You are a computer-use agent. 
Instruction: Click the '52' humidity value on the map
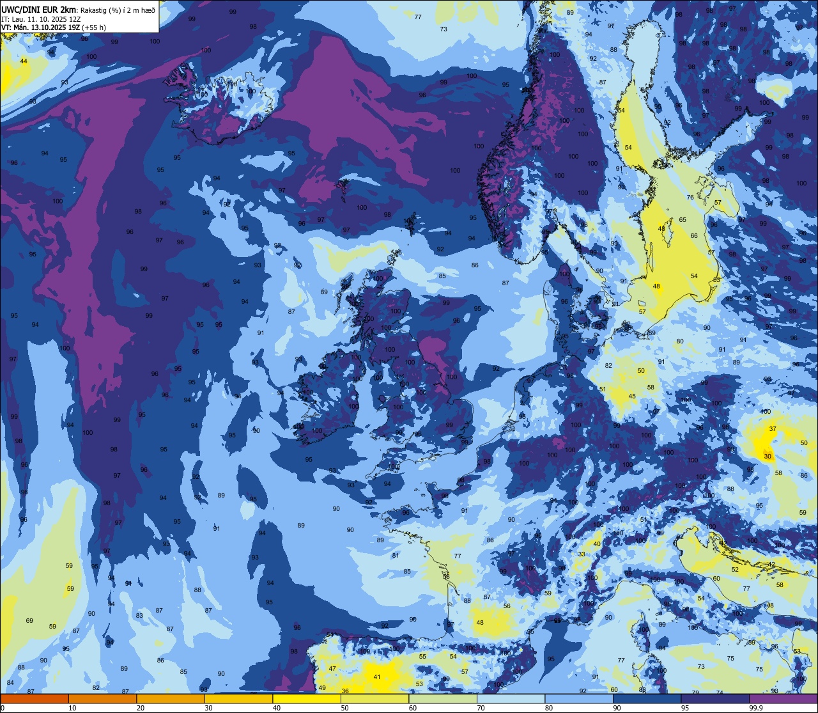pos(735,569)
